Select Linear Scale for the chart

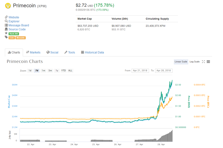tap(181, 62)
